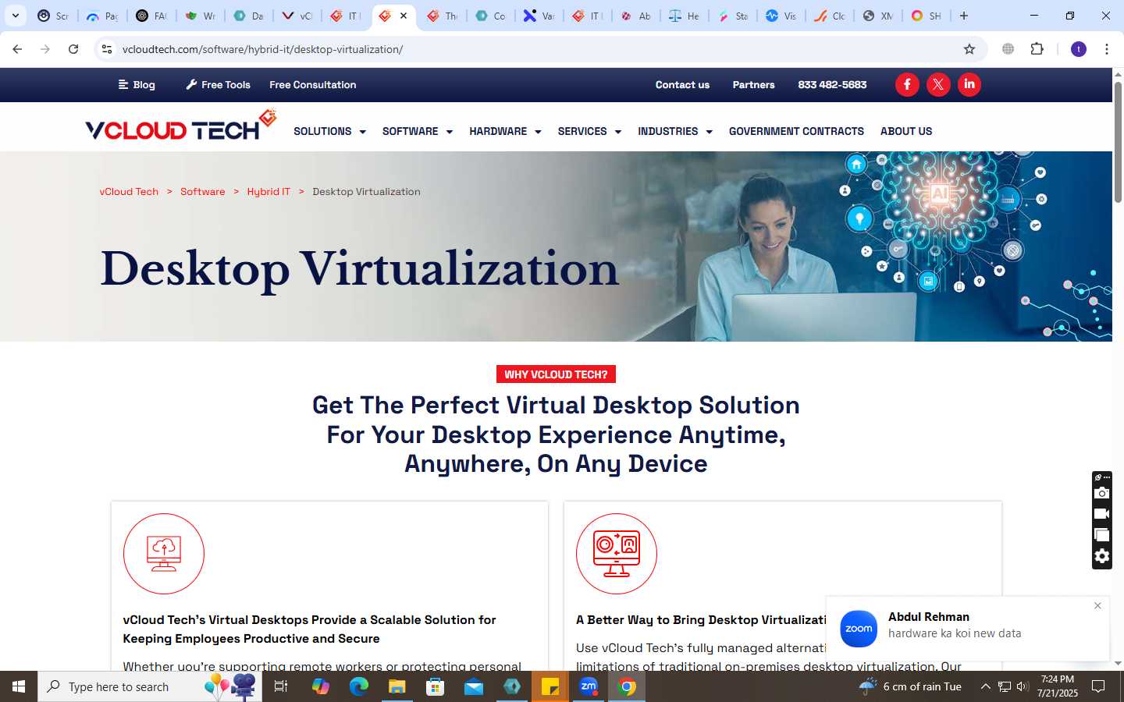Click the cloud desktop icon in first card
This screenshot has height=702, width=1124.
[164, 554]
